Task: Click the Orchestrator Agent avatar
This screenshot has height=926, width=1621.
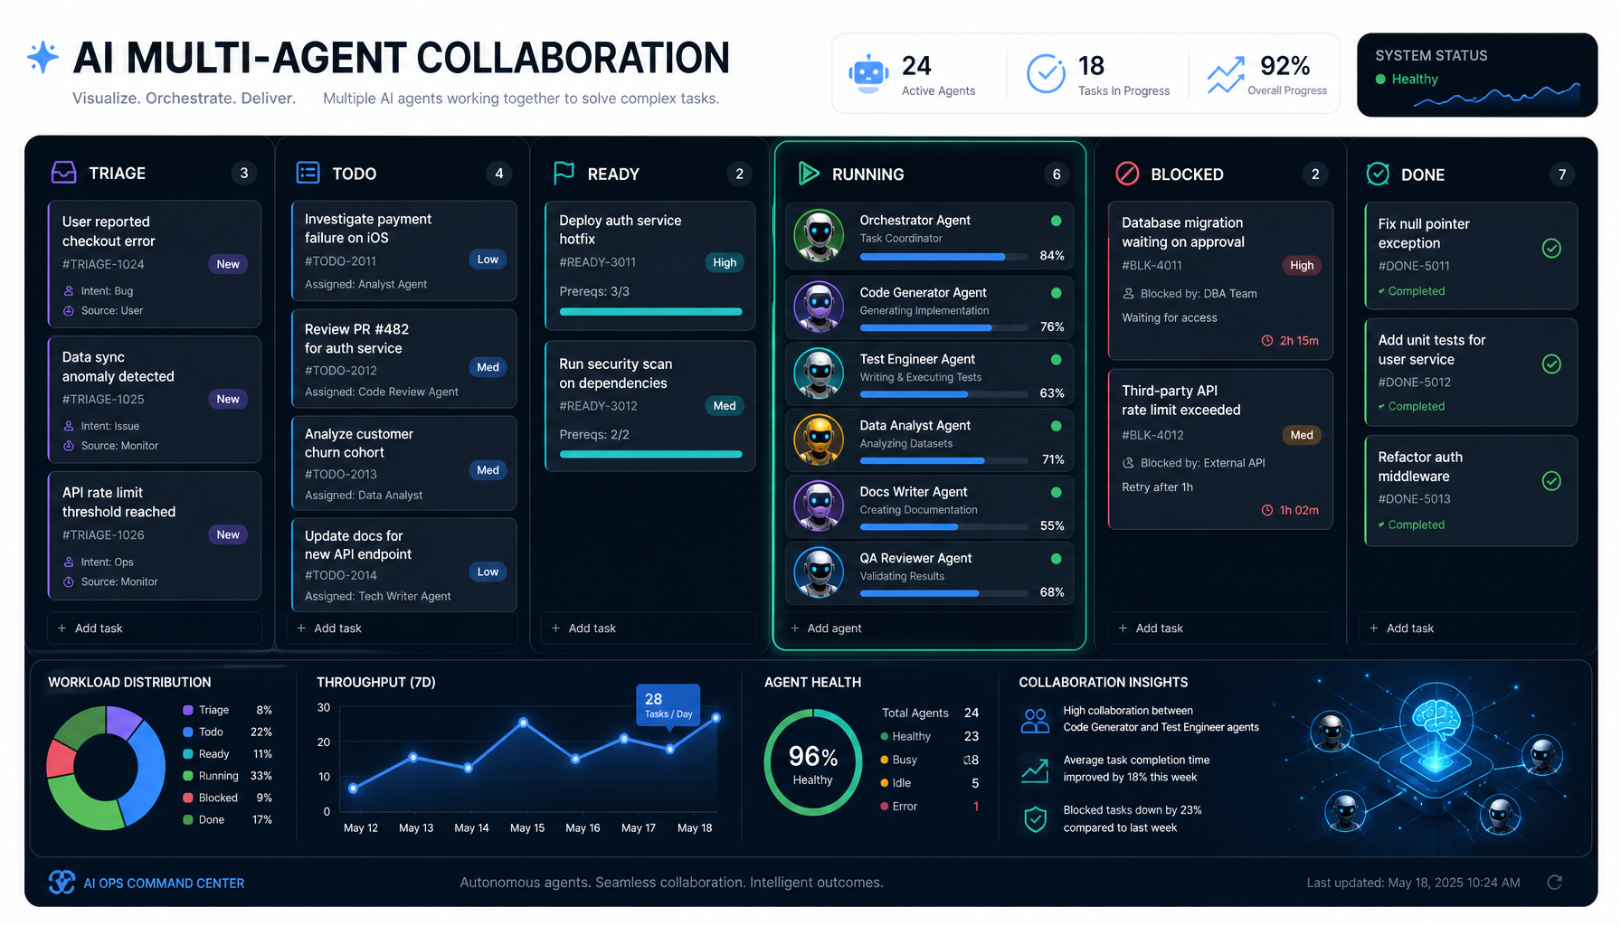Action: click(819, 235)
